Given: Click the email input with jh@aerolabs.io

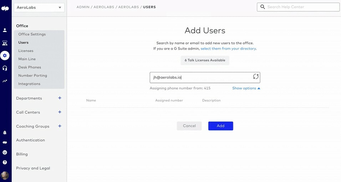Looking at the screenshot, I should pos(205,77).
